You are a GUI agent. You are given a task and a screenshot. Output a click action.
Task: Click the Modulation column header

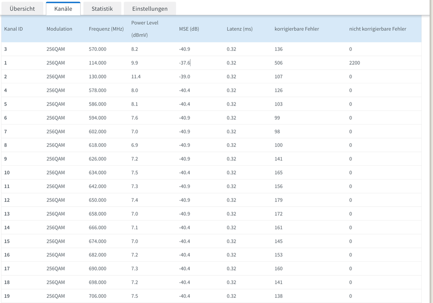tap(59, 29)
